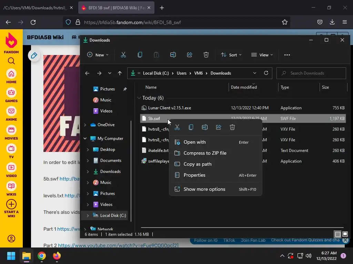
Task: Click the Cut icon in context menu
Action: pos(177,127)
